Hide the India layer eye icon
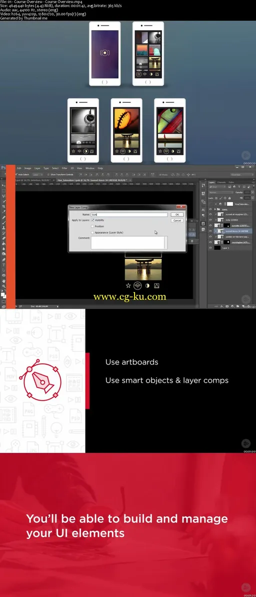This screenshot has height=597, width=256. (x=210, y=220)
